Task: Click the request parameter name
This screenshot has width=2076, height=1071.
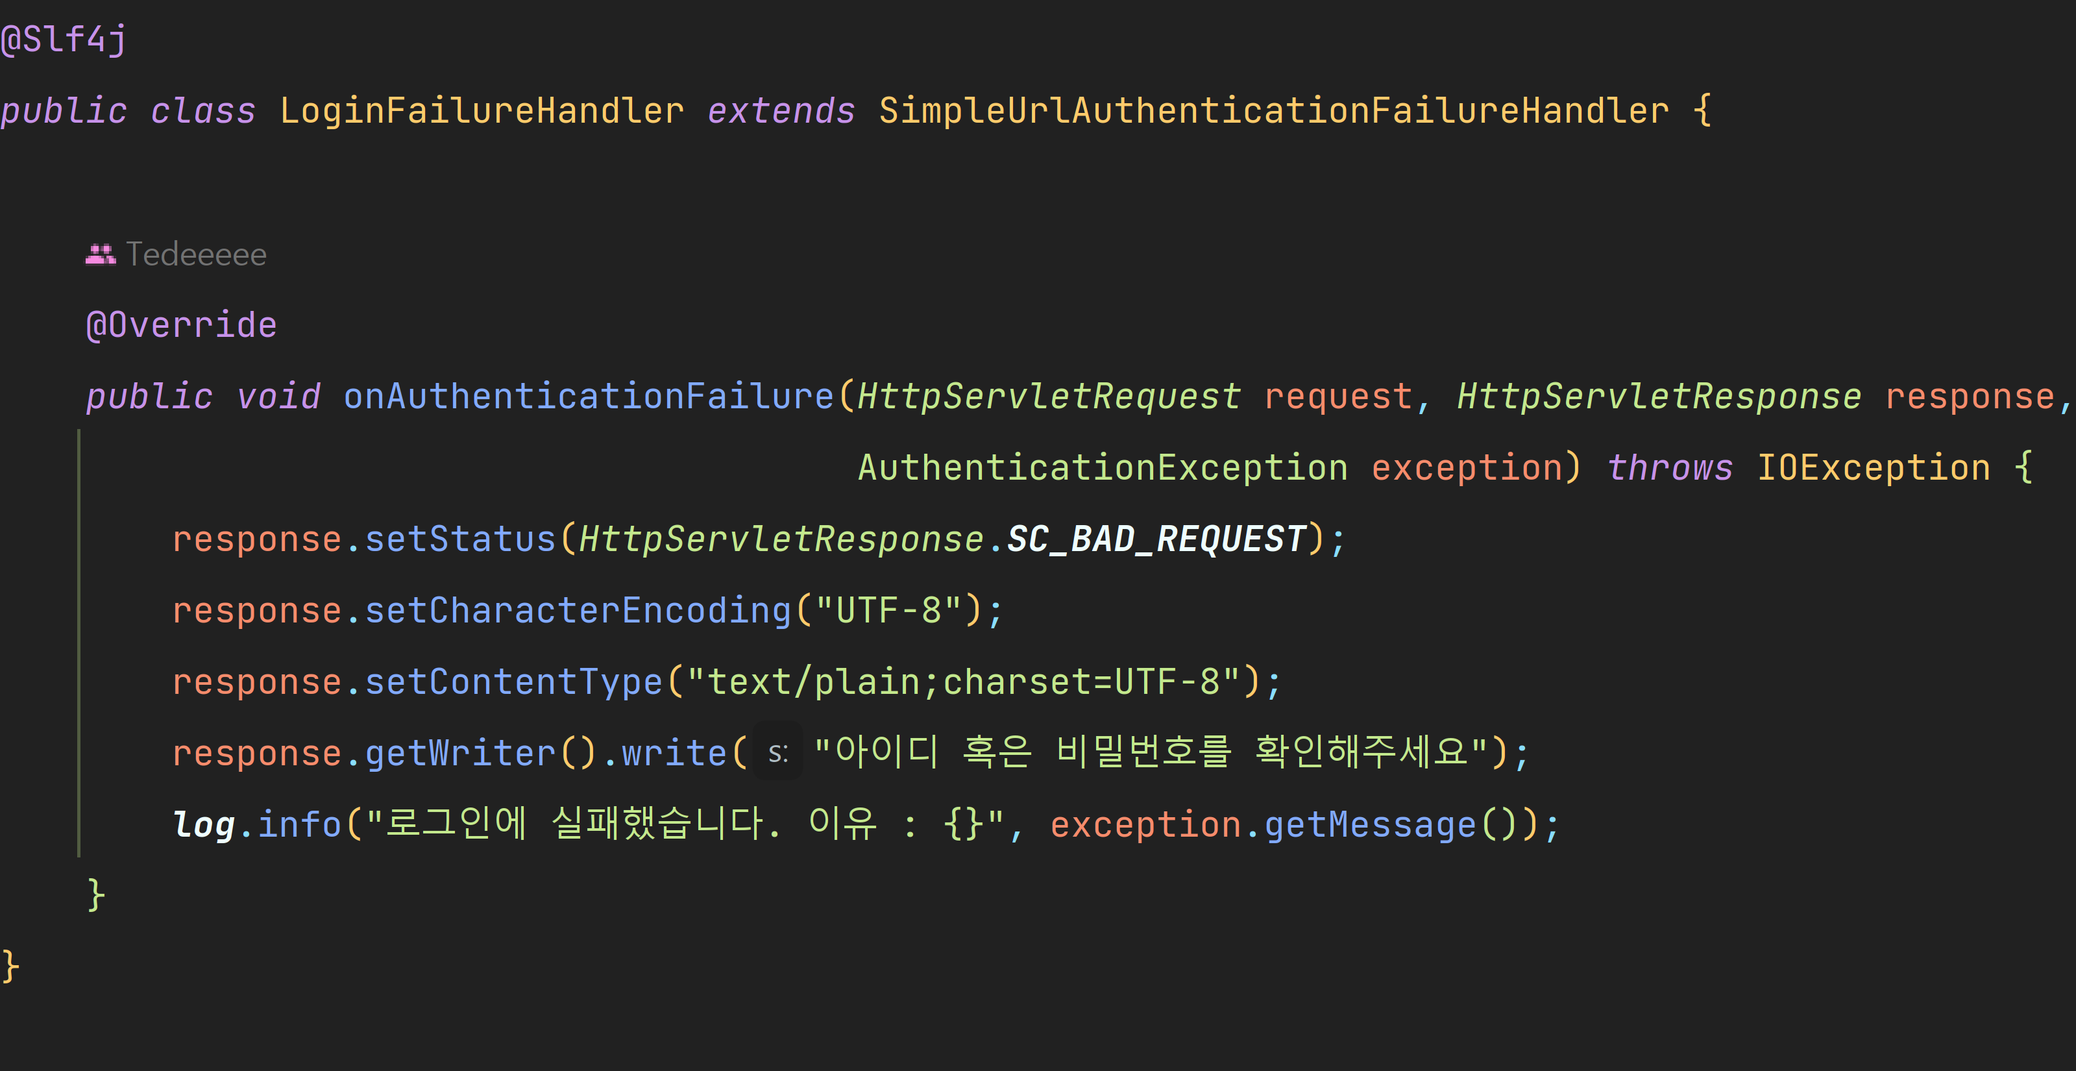Action: pos(1337,397)
